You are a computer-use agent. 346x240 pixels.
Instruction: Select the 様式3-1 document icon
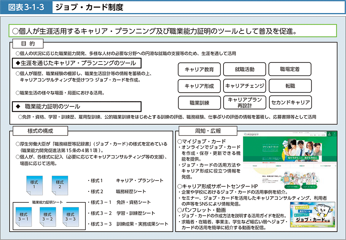pyautogui.click(x=23, y=217)
